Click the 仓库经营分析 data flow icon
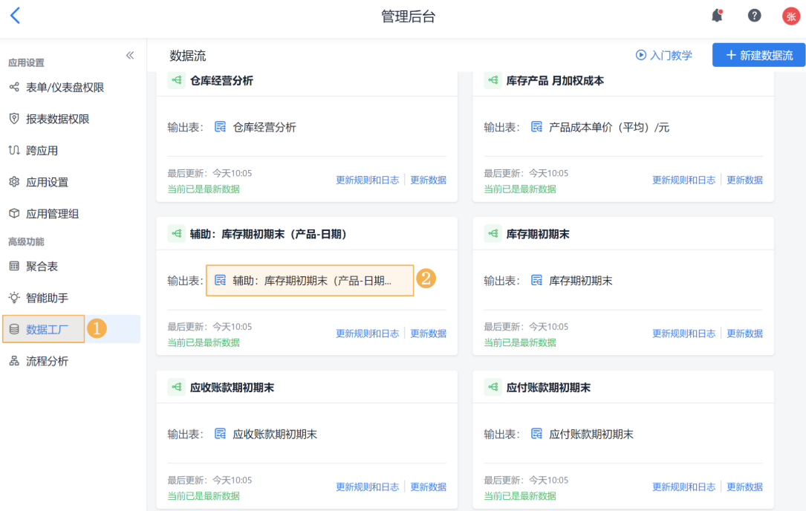The width and height of the screenshot is (806, 511). tap(176, 80)
